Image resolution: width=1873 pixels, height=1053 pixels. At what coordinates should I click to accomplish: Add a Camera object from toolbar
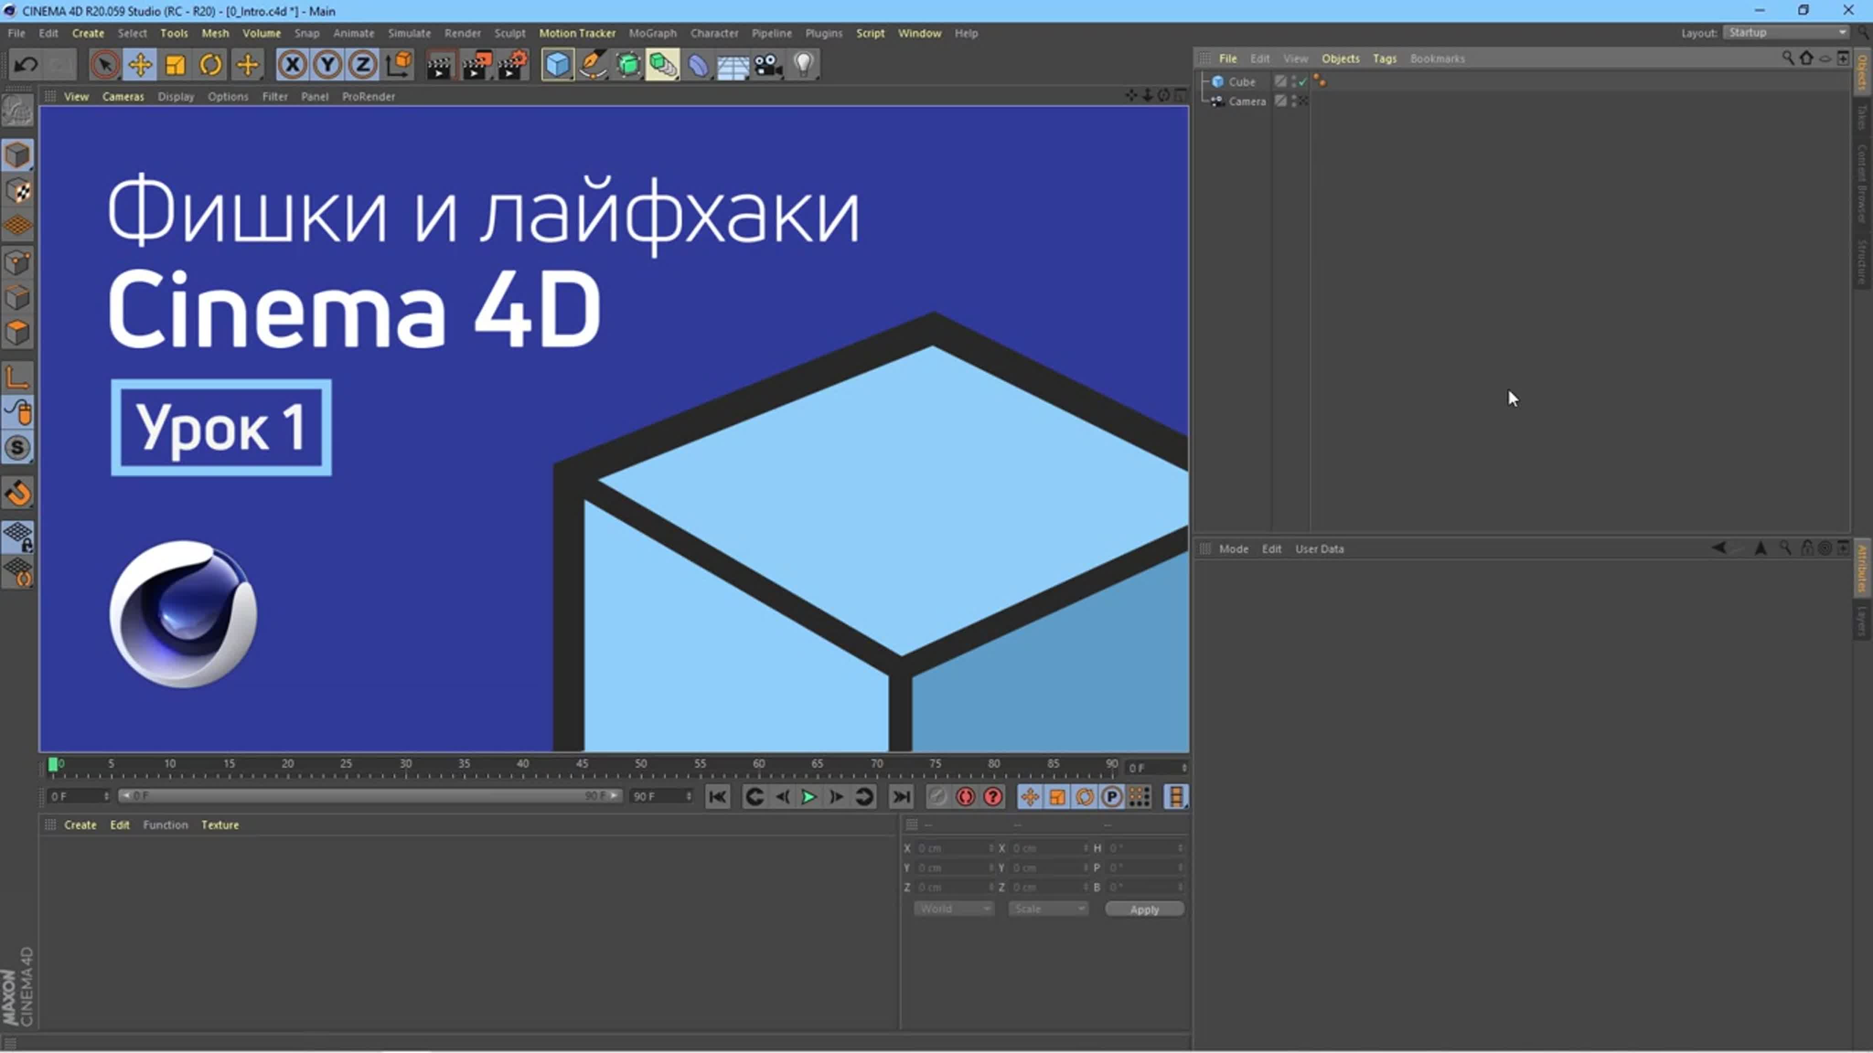769,65
